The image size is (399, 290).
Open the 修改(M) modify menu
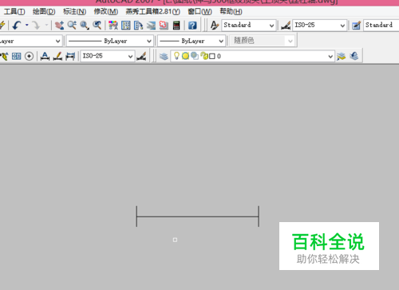106,12
